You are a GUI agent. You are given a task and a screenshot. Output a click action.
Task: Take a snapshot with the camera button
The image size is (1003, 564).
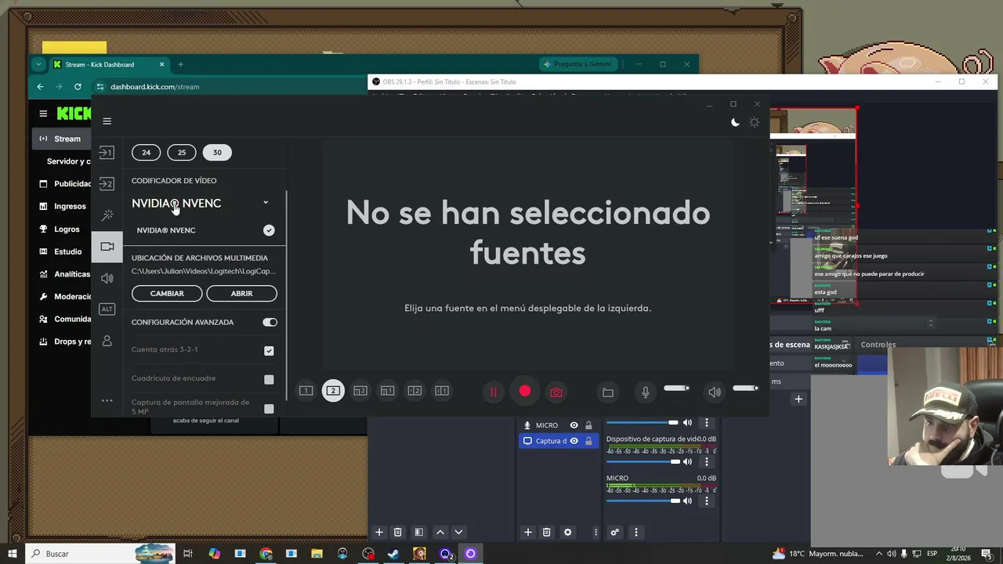coord(556,392)
